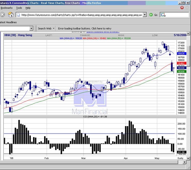This screenshot has width=191, height=170.
Task: Click the 200.00 CCI axis label
Action: tap(181, 124)
